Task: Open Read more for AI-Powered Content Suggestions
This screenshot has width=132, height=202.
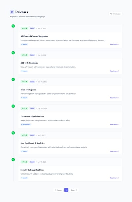Action: 115,44
